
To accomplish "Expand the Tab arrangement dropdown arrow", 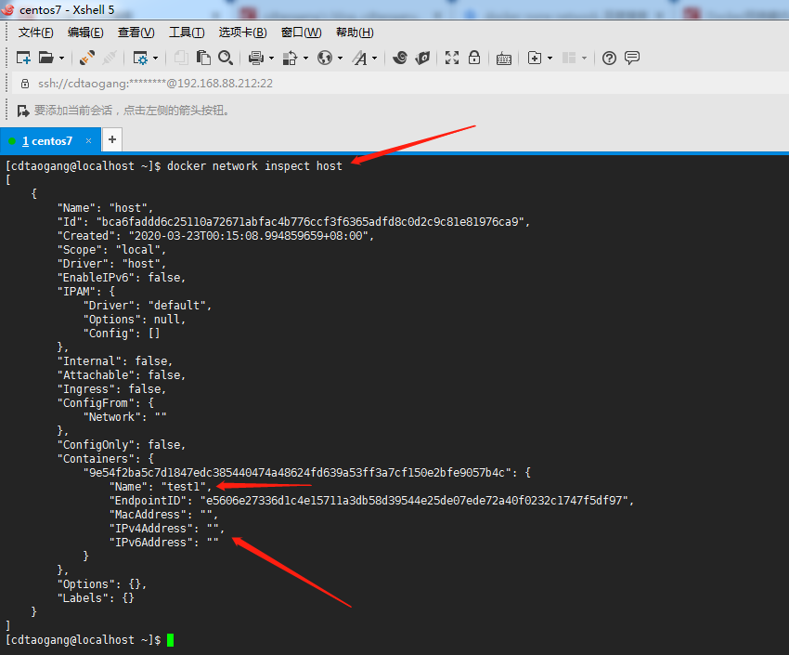I will [584, 59].
